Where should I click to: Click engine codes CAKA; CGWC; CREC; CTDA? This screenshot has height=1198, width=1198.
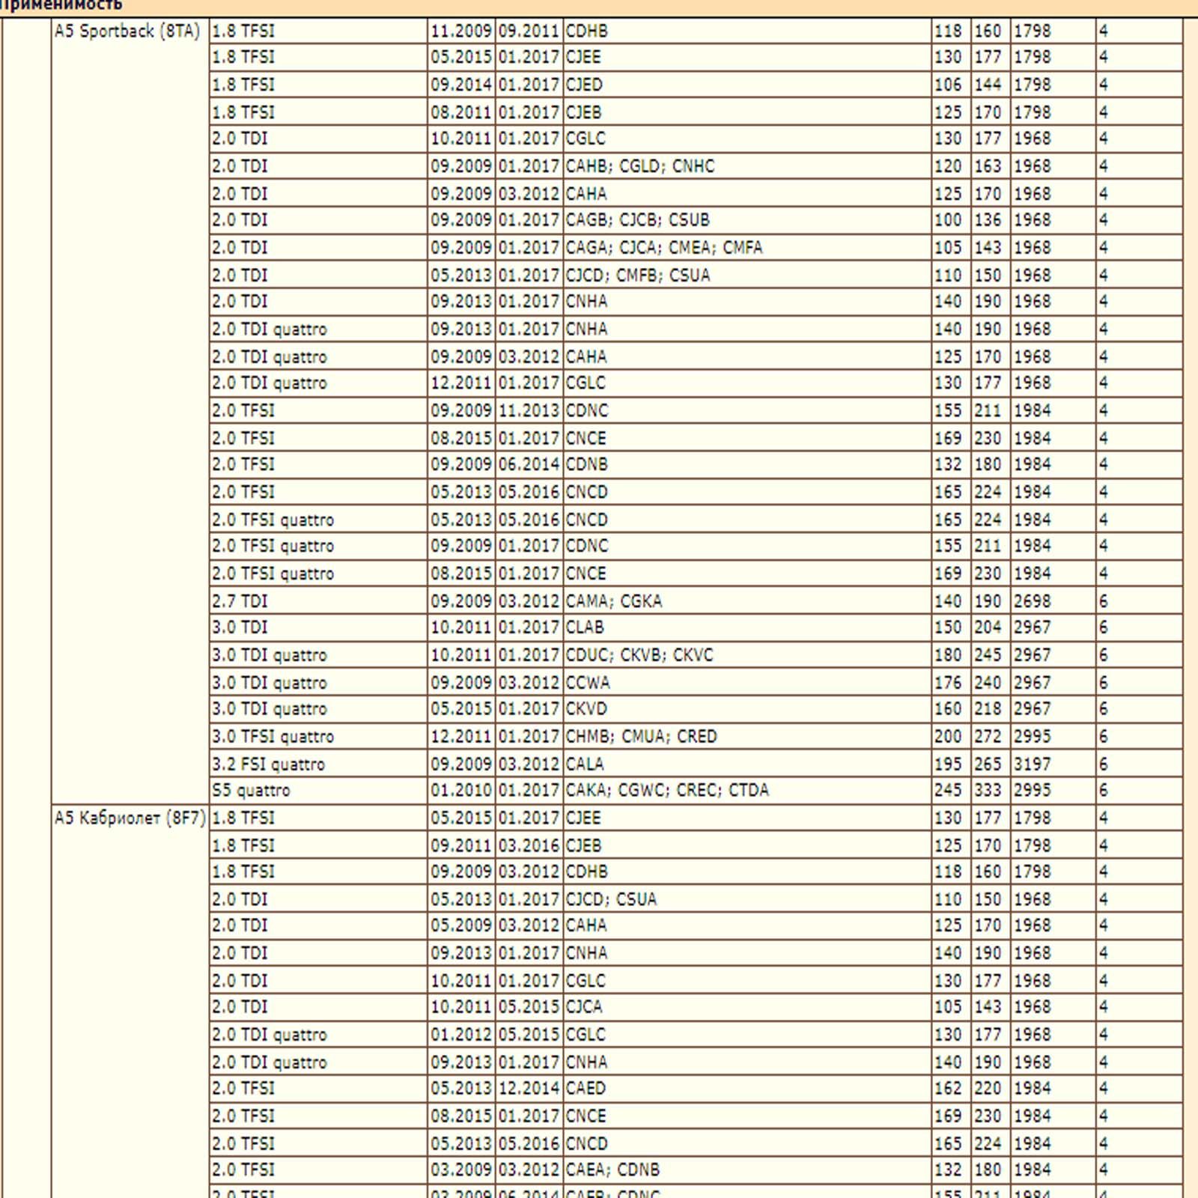click(667, 791)
